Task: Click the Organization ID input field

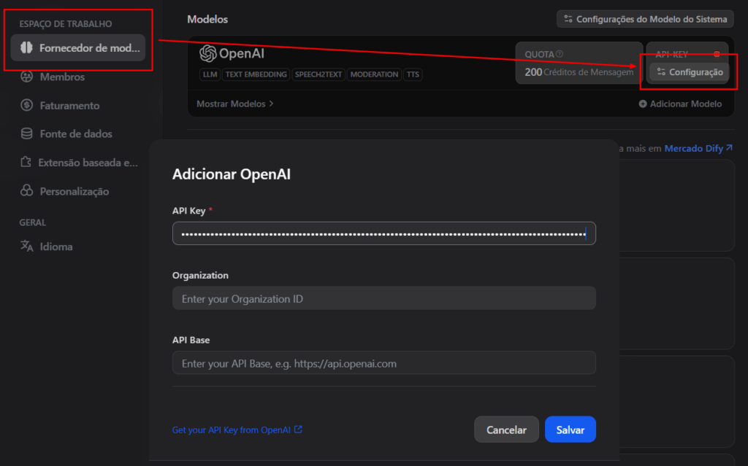Action: point(384,298)
